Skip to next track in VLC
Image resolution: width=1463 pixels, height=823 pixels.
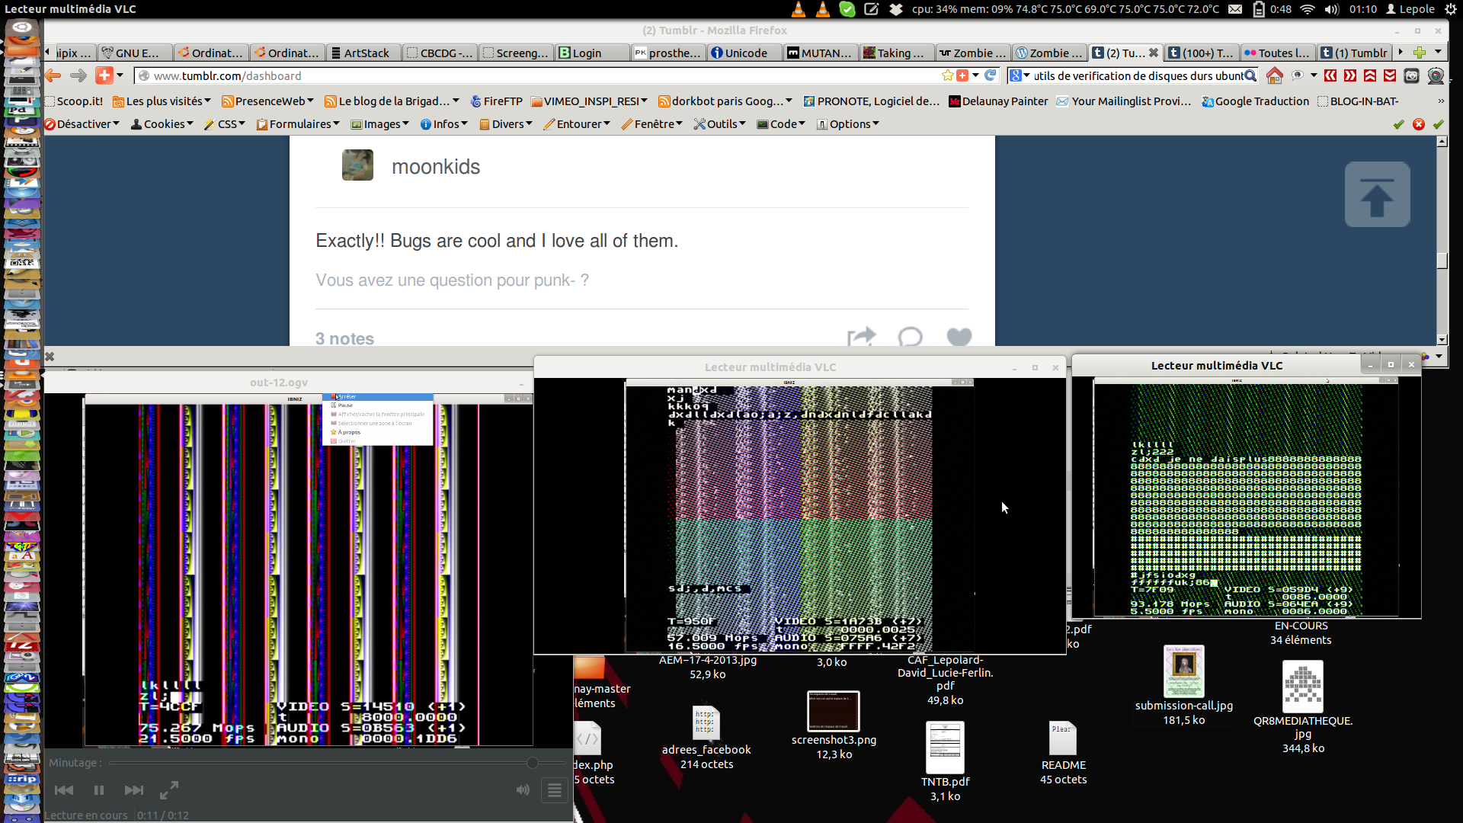click(133, 790)
